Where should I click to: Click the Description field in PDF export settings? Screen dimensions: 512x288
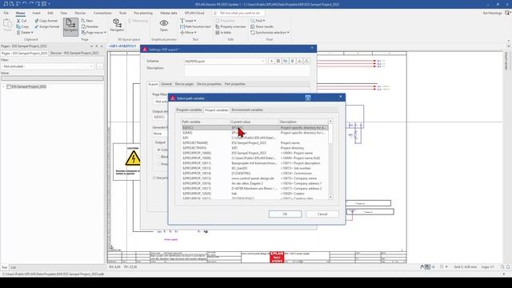[x=247, y=71]
